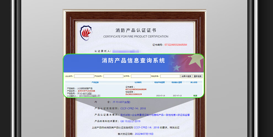Click the 检验报告 input field
This screenshot has width=273, height=137.
click(170, 76)
